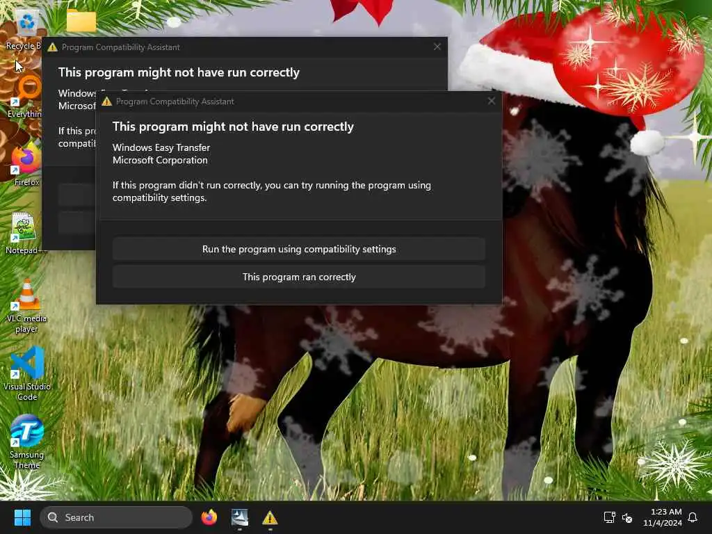Click the taskbar Search box
Image resolution: width=712 pixels, height=534 pixels.
(116, 517)
